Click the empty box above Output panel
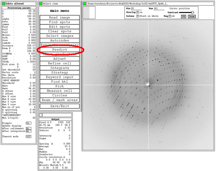216x171 pixels. [40, 115]
